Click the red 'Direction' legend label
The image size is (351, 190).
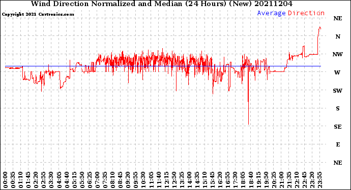point(306,13)
